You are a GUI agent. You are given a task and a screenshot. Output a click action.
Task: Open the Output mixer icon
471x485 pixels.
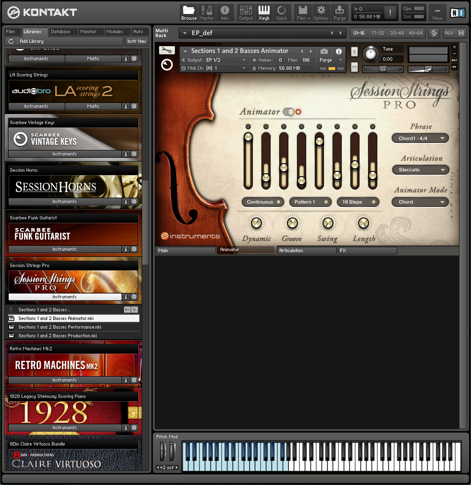(x=246, y=13)
